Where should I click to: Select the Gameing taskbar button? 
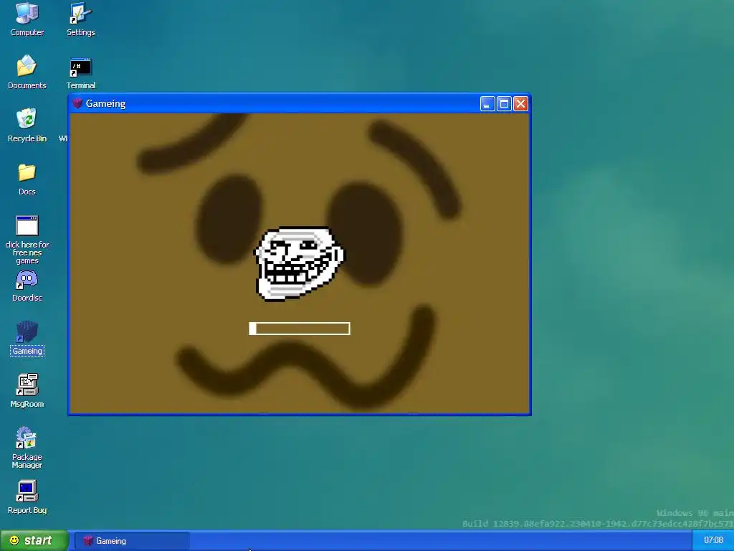tap(132, 541)
